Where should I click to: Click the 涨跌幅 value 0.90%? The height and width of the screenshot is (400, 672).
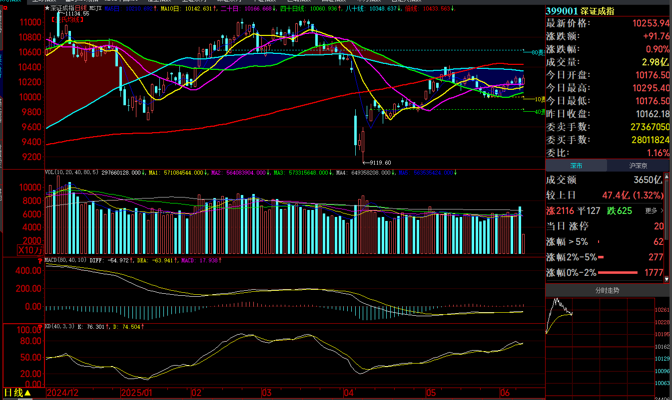[658, 49]
